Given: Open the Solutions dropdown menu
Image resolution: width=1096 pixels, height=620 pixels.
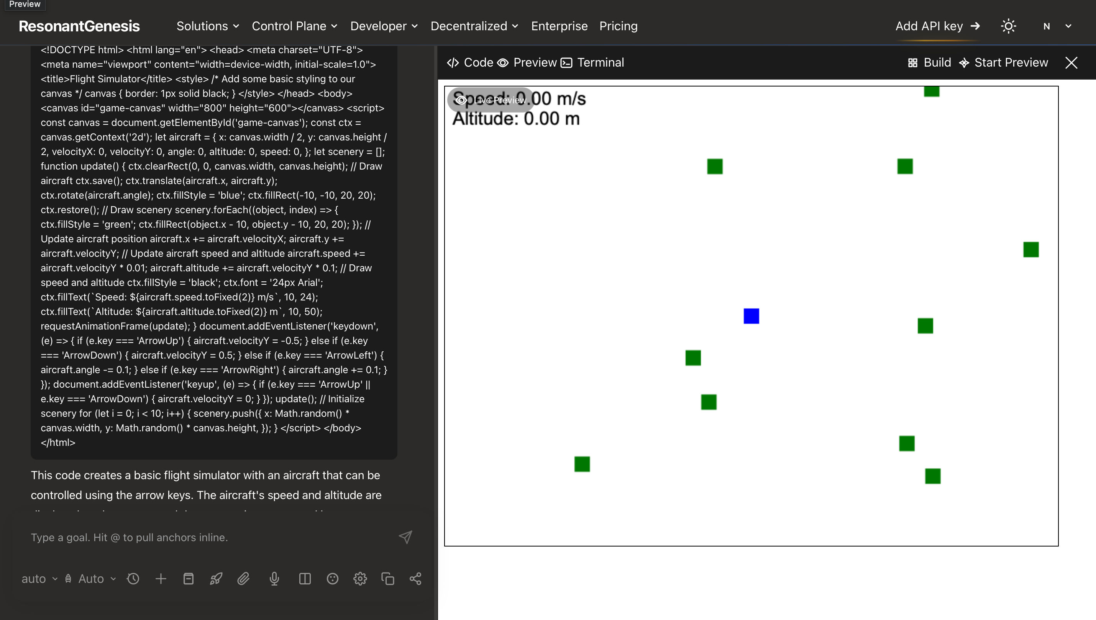Looking at the screenshot, I should [x=208, y=26].
